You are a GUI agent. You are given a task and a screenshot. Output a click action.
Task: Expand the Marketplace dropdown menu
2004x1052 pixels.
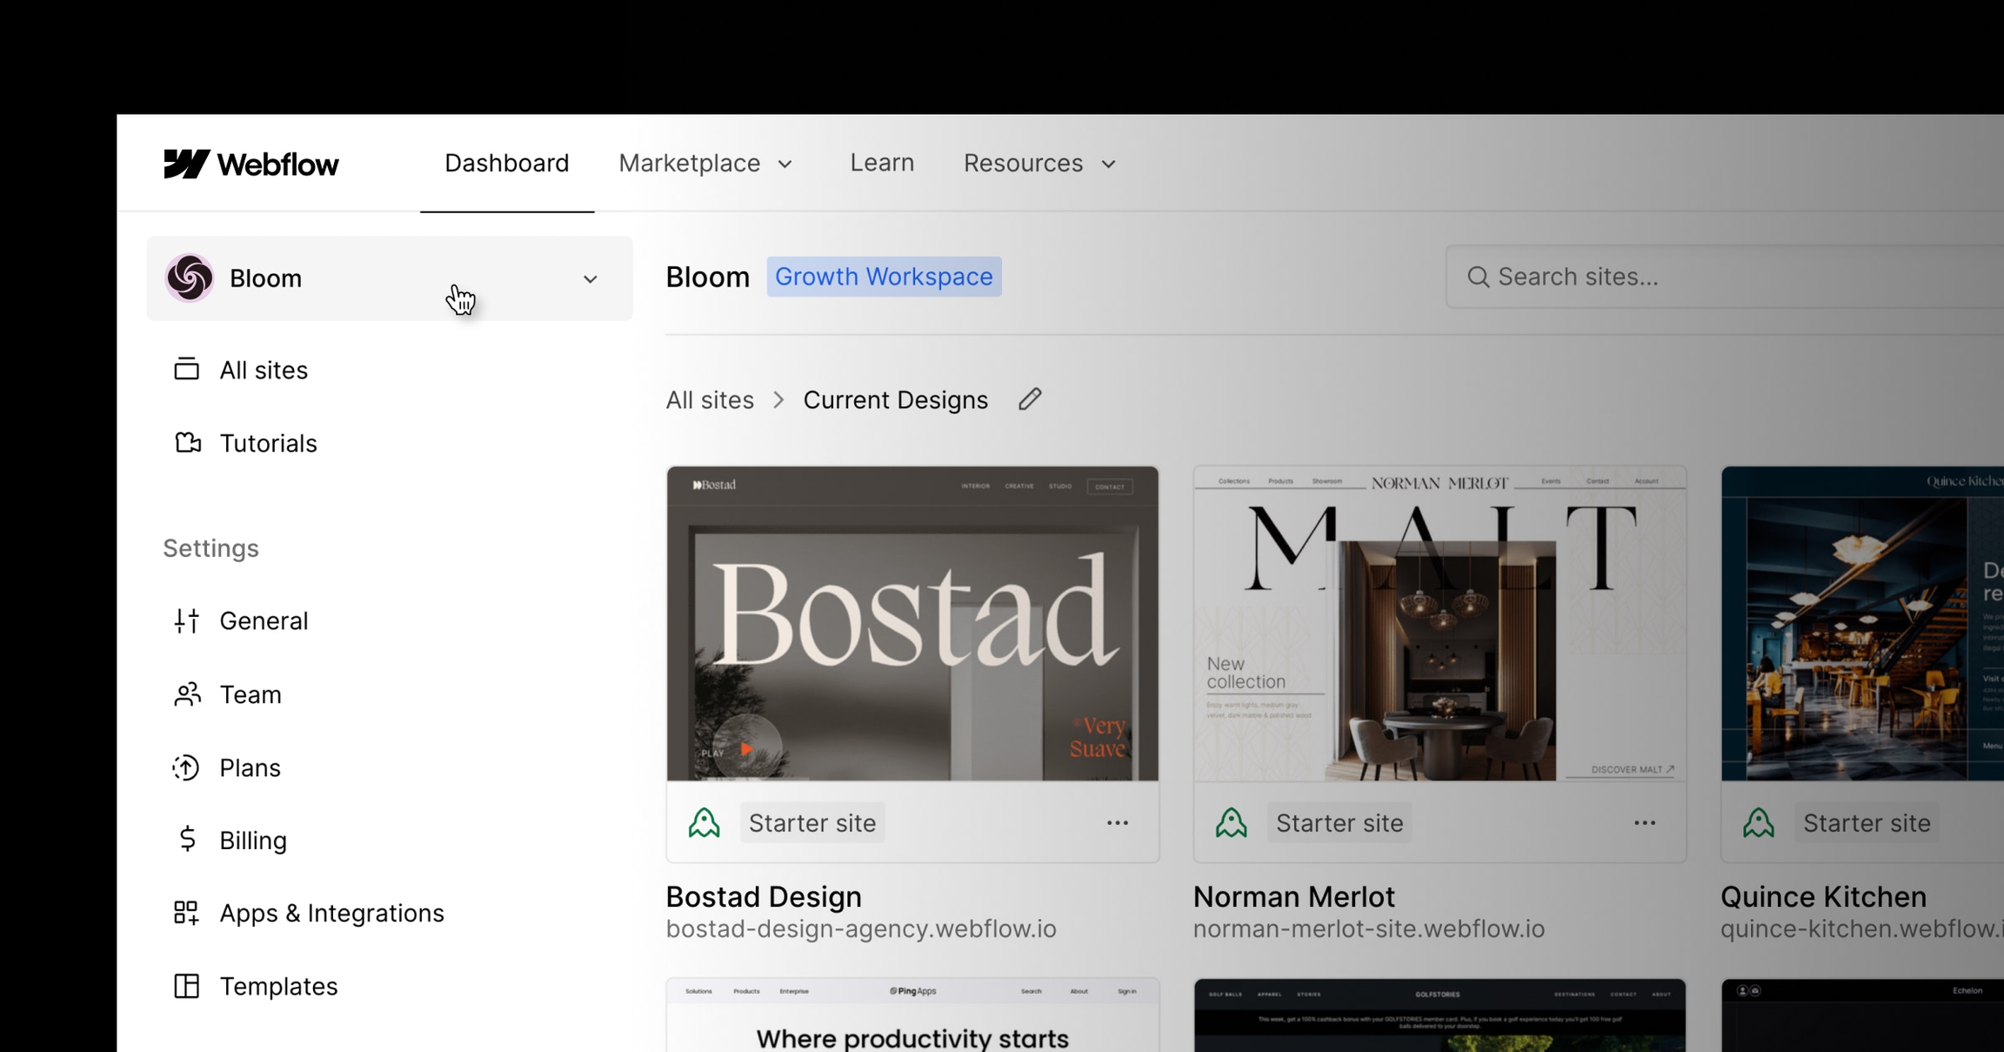click(705, 164)
